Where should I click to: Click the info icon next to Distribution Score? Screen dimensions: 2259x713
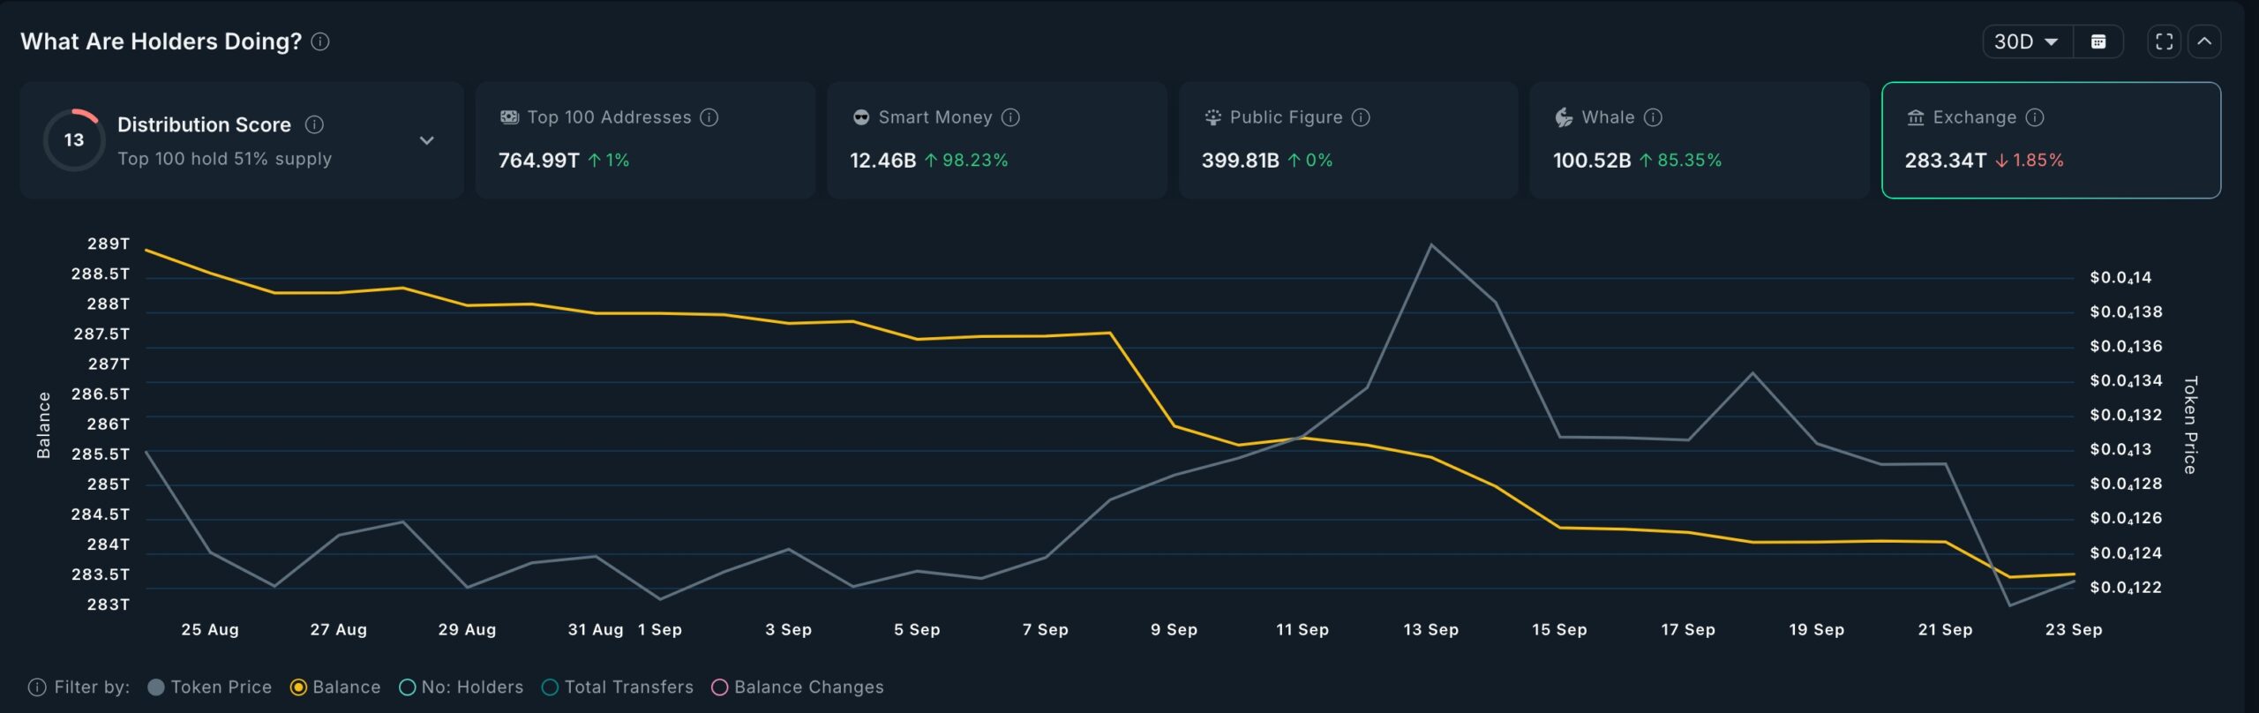(314, 124)
